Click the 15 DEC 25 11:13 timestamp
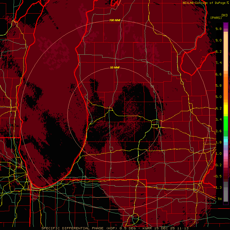The image size is (230, 230). [172, 228]
